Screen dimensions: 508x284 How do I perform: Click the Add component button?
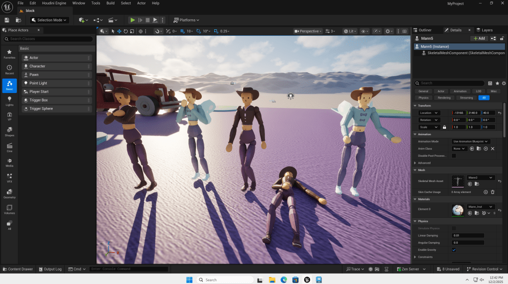click(479, 38)
